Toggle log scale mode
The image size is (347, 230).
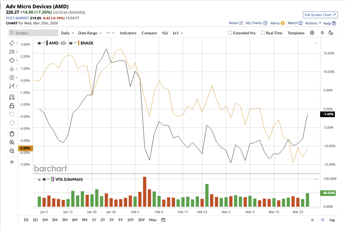(x=332, y=220)
